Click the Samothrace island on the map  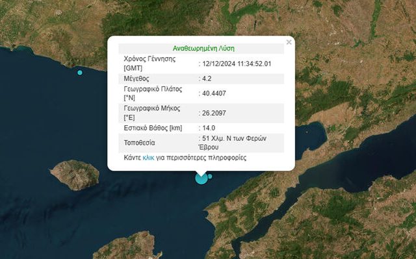(x=75, y=175)
